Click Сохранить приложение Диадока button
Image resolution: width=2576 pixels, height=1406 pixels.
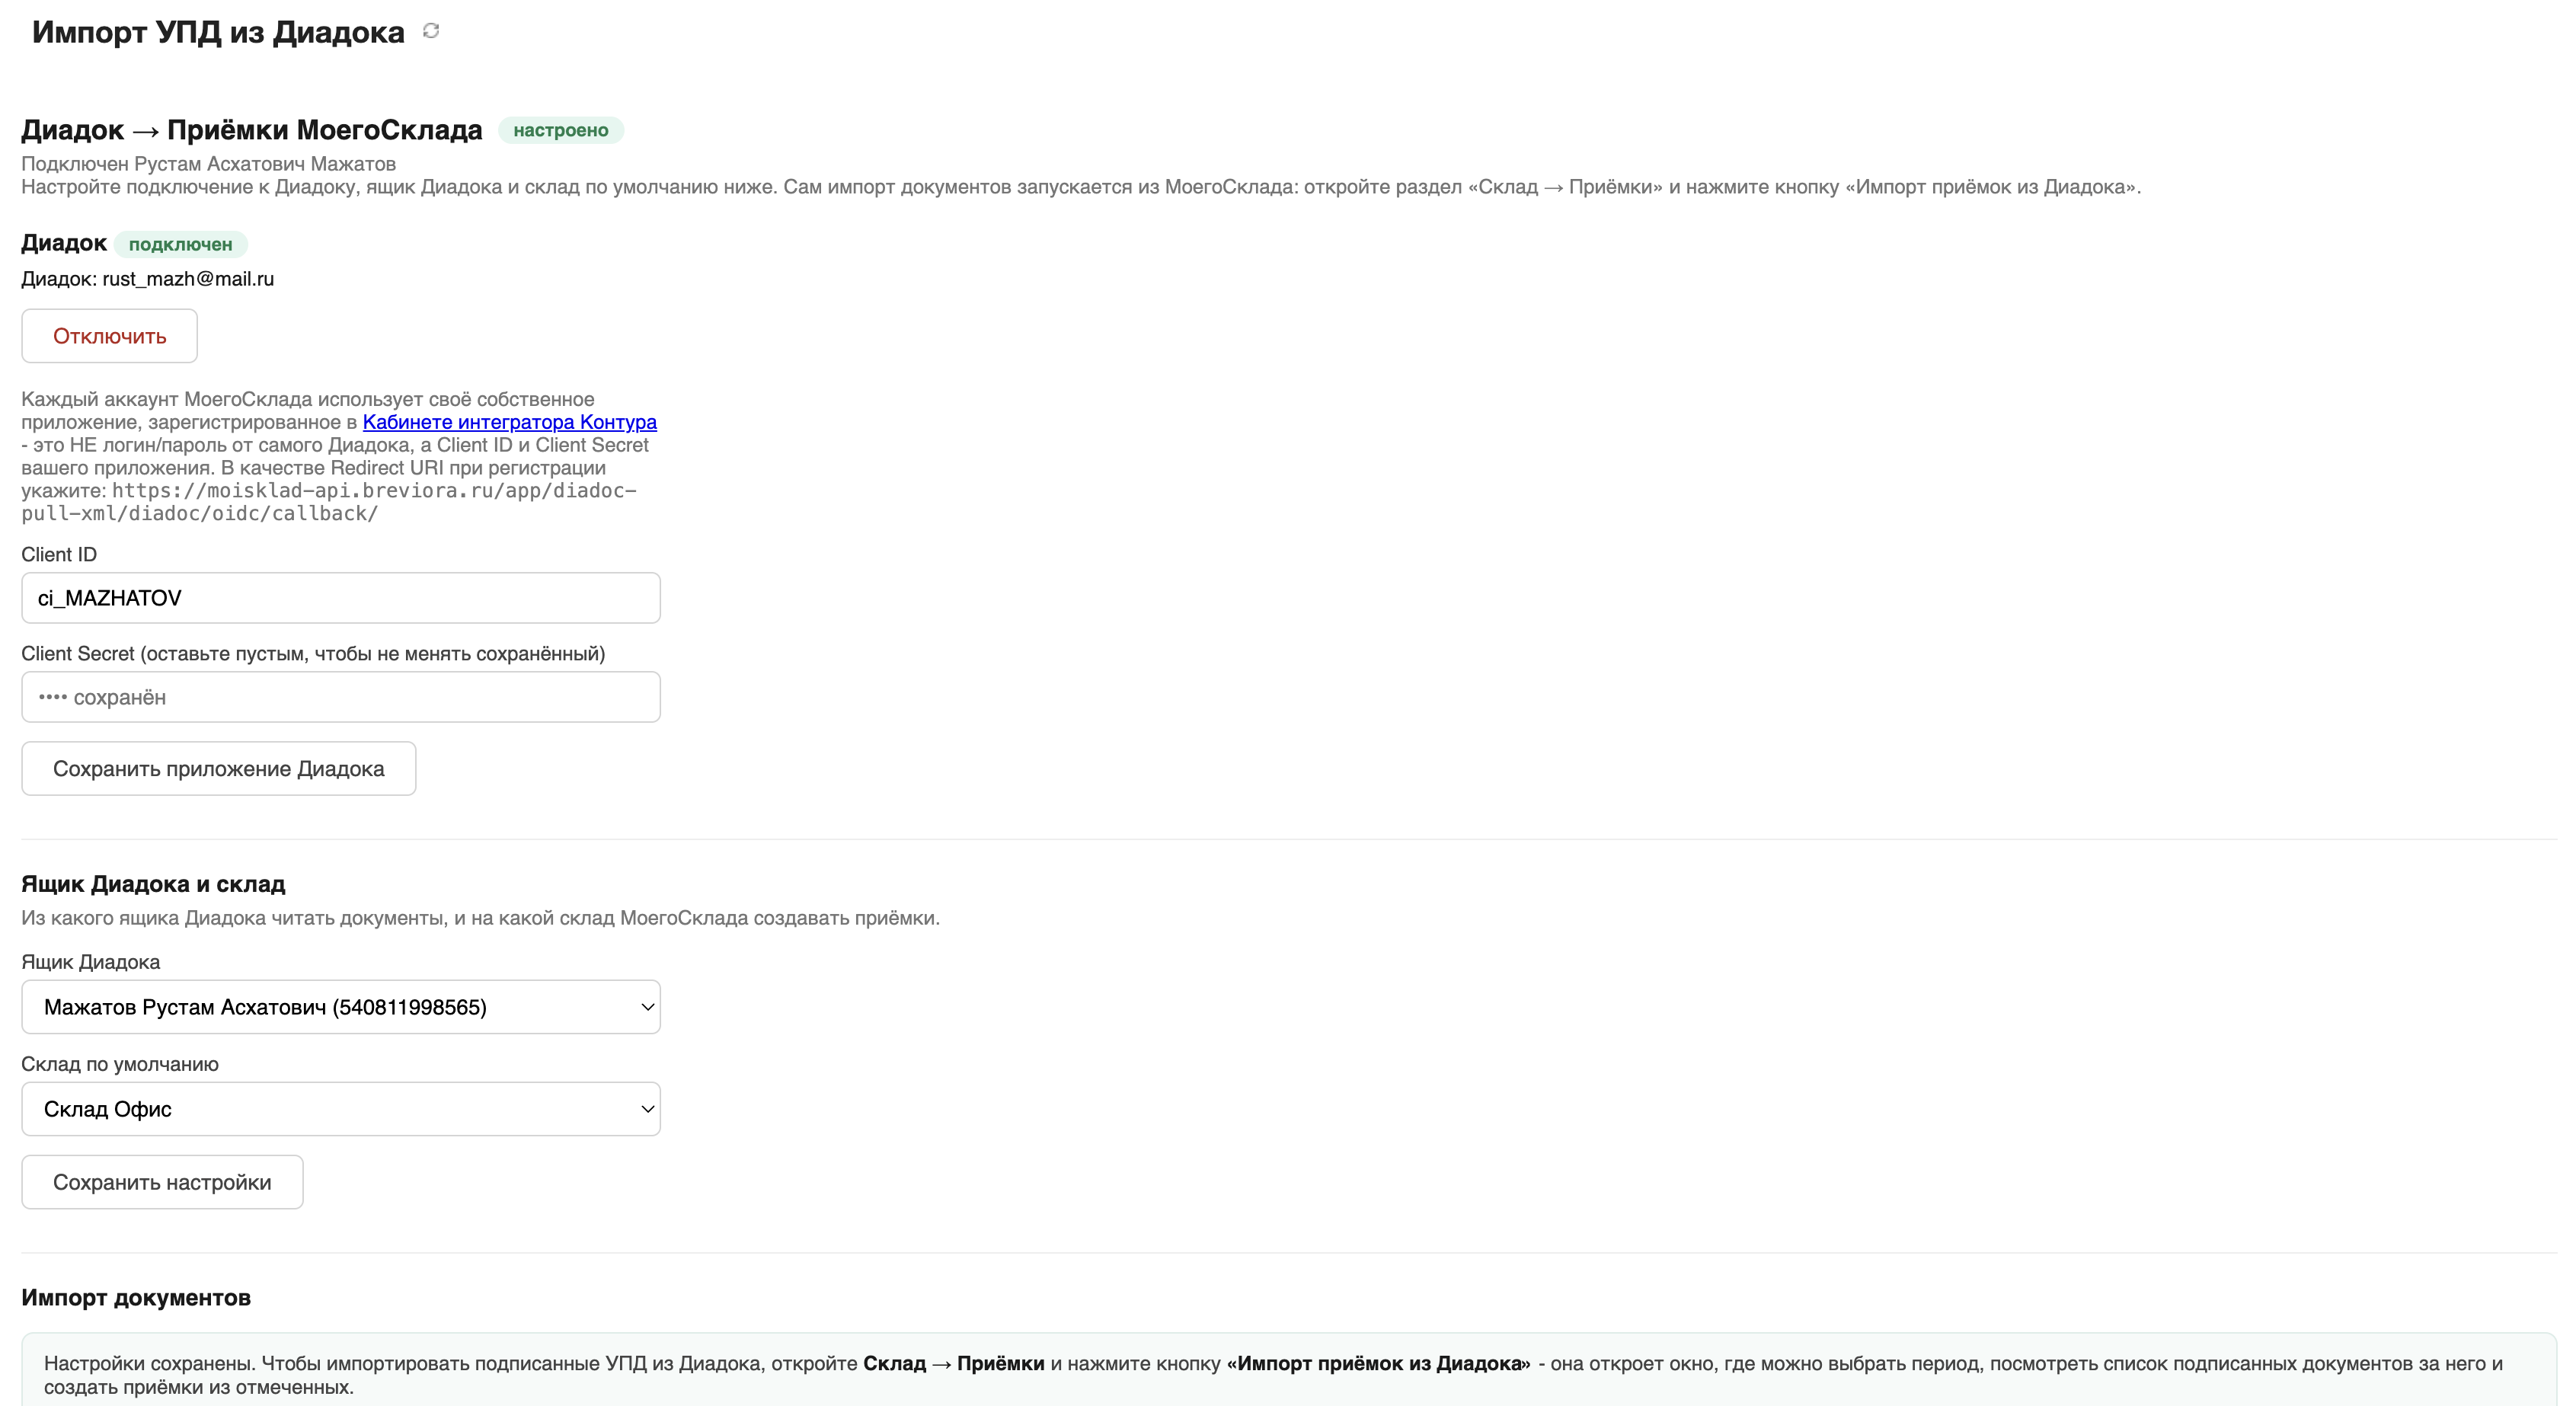click(x=219, y=768)
